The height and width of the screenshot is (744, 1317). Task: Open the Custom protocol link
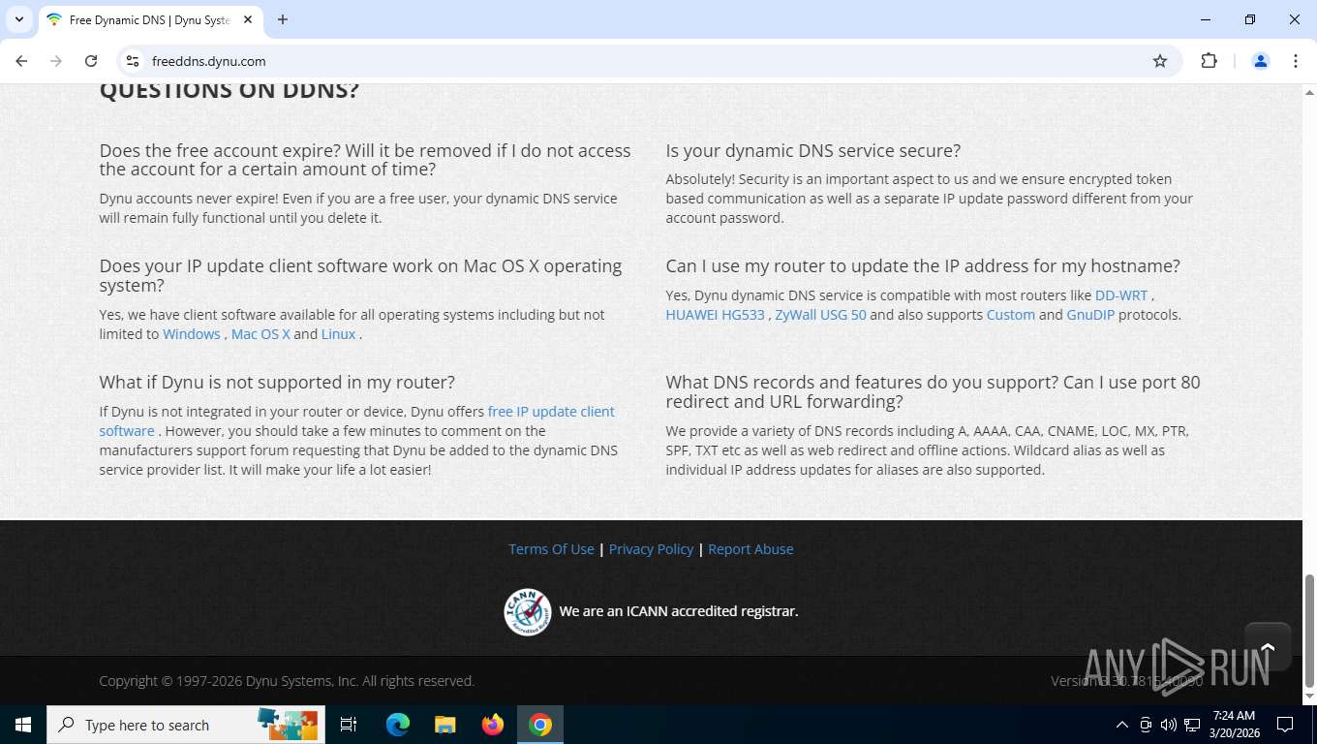1011,315
